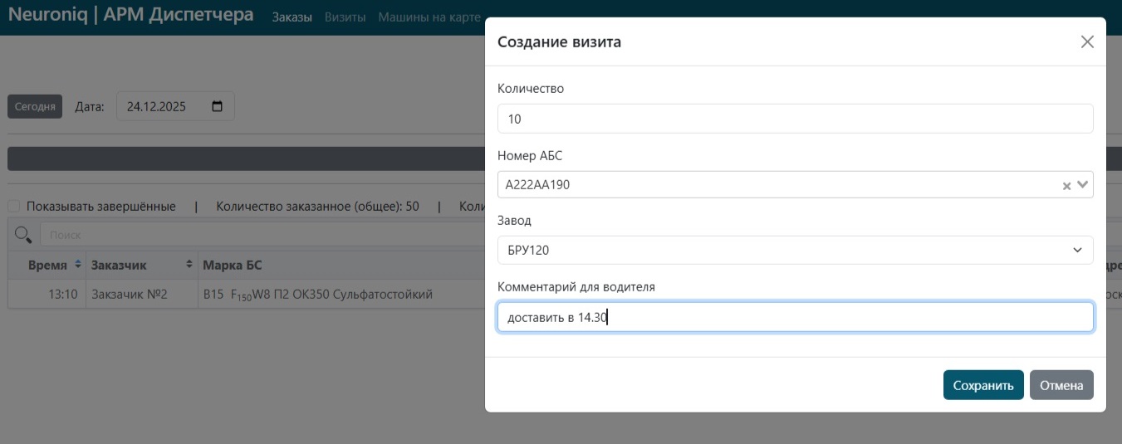
Task: Open the calendar picker icon in date field
Action: 218,106
